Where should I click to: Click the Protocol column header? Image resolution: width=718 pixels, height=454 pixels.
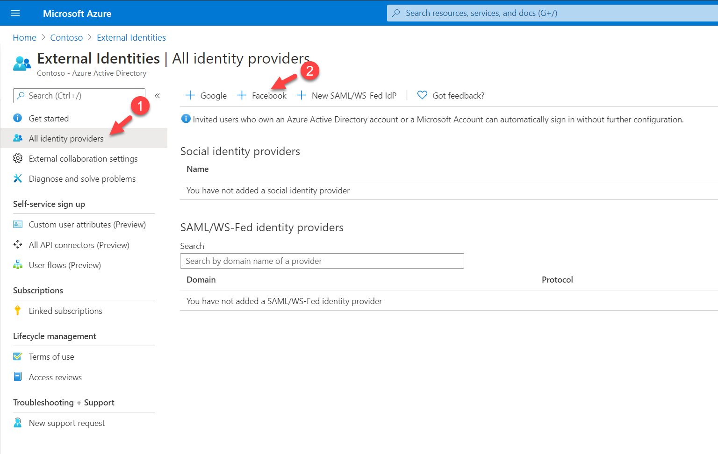coord(557,280)
